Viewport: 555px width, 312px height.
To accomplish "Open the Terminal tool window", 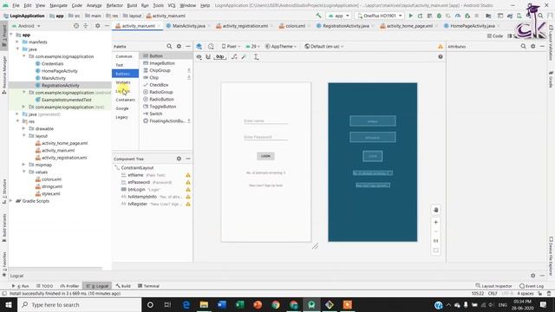I will pos(148,286).
